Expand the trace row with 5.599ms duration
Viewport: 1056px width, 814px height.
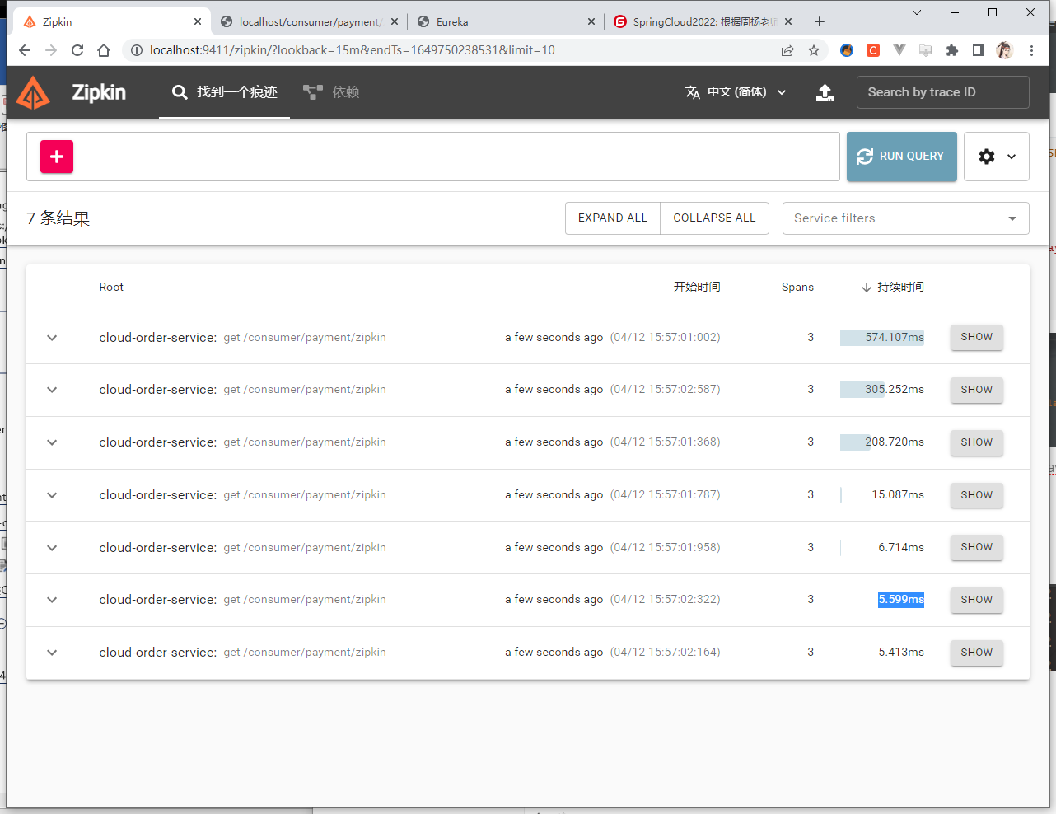coord(52,600)
